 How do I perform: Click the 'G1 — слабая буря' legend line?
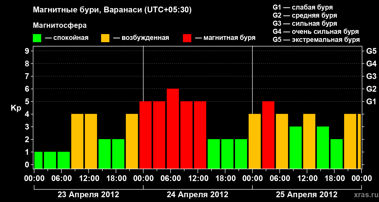click(x=303, y=7)
